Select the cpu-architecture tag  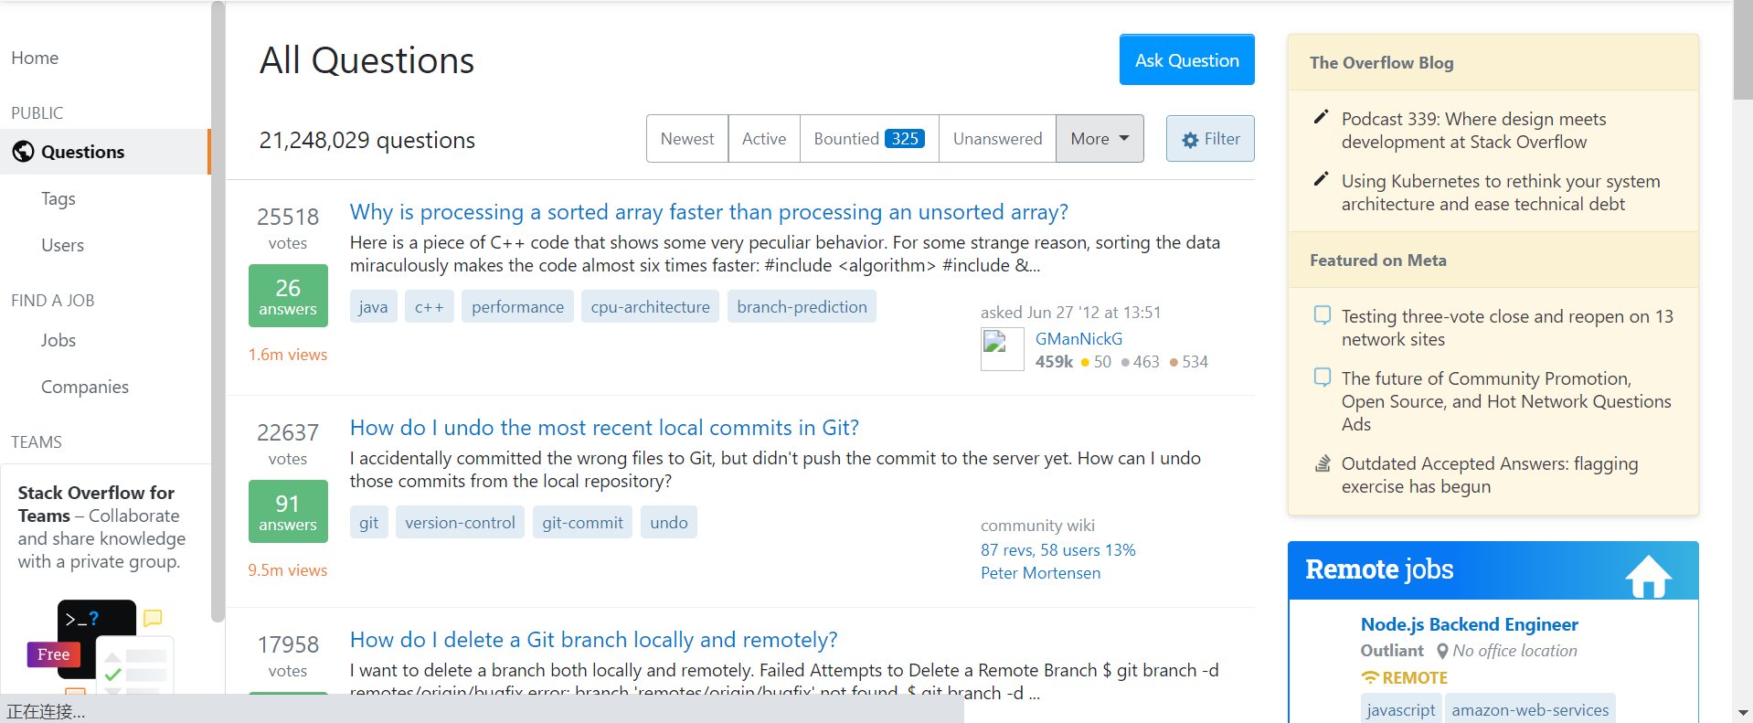point(650,307)
